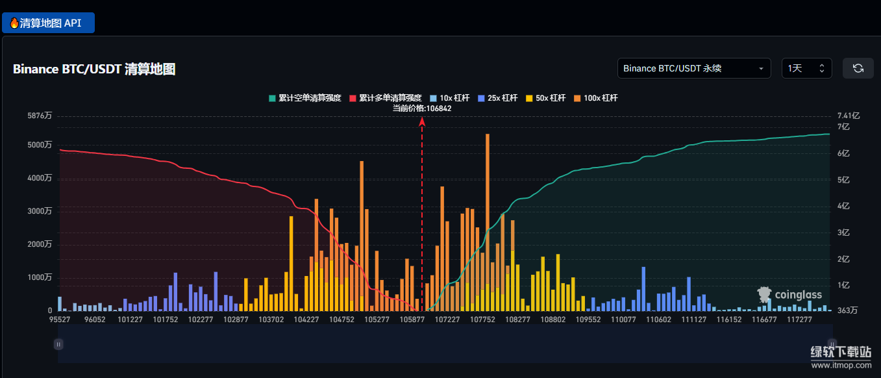Refresh the liquidation map chart
This screenshot has height=378, width=881.
858,68
